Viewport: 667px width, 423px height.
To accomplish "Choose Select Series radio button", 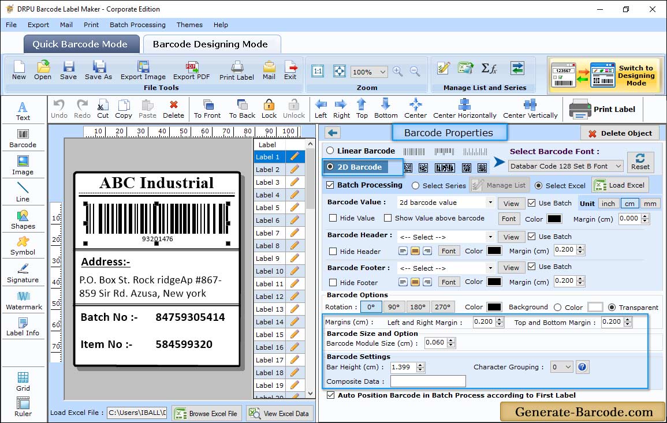I will [416, 185].
